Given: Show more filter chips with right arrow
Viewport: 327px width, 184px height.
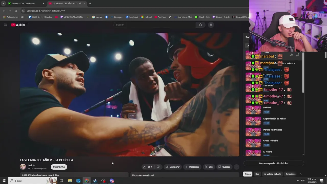Looking at the screenshot, I should [x=301, y=174].
